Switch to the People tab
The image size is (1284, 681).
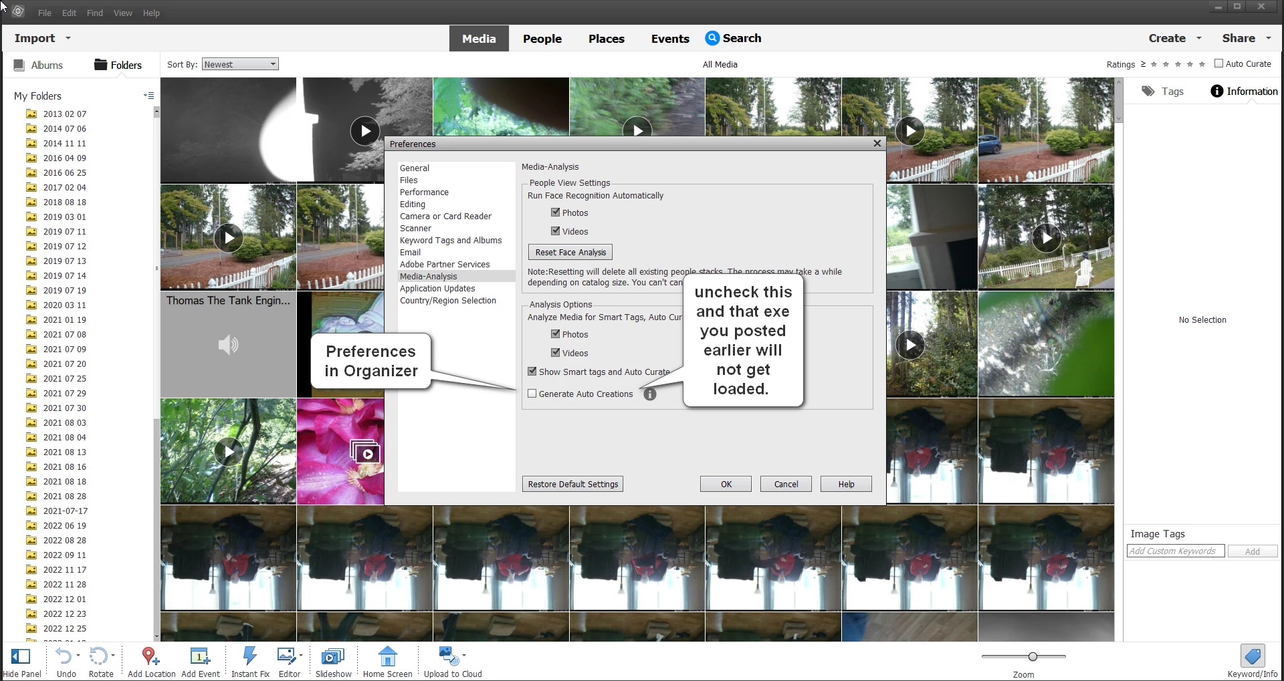[542, 39]
